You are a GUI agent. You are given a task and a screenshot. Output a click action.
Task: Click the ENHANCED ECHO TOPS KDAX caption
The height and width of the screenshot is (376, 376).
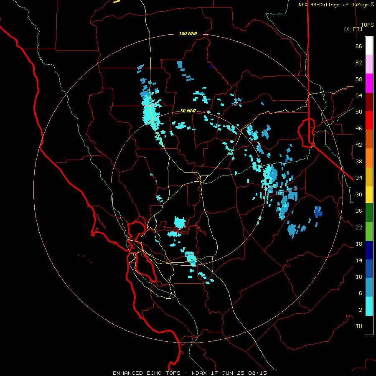tap(190, 373)
